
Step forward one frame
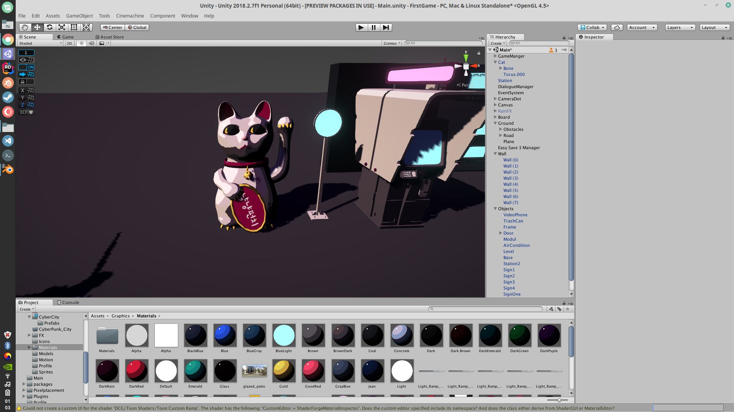[386, 27]
